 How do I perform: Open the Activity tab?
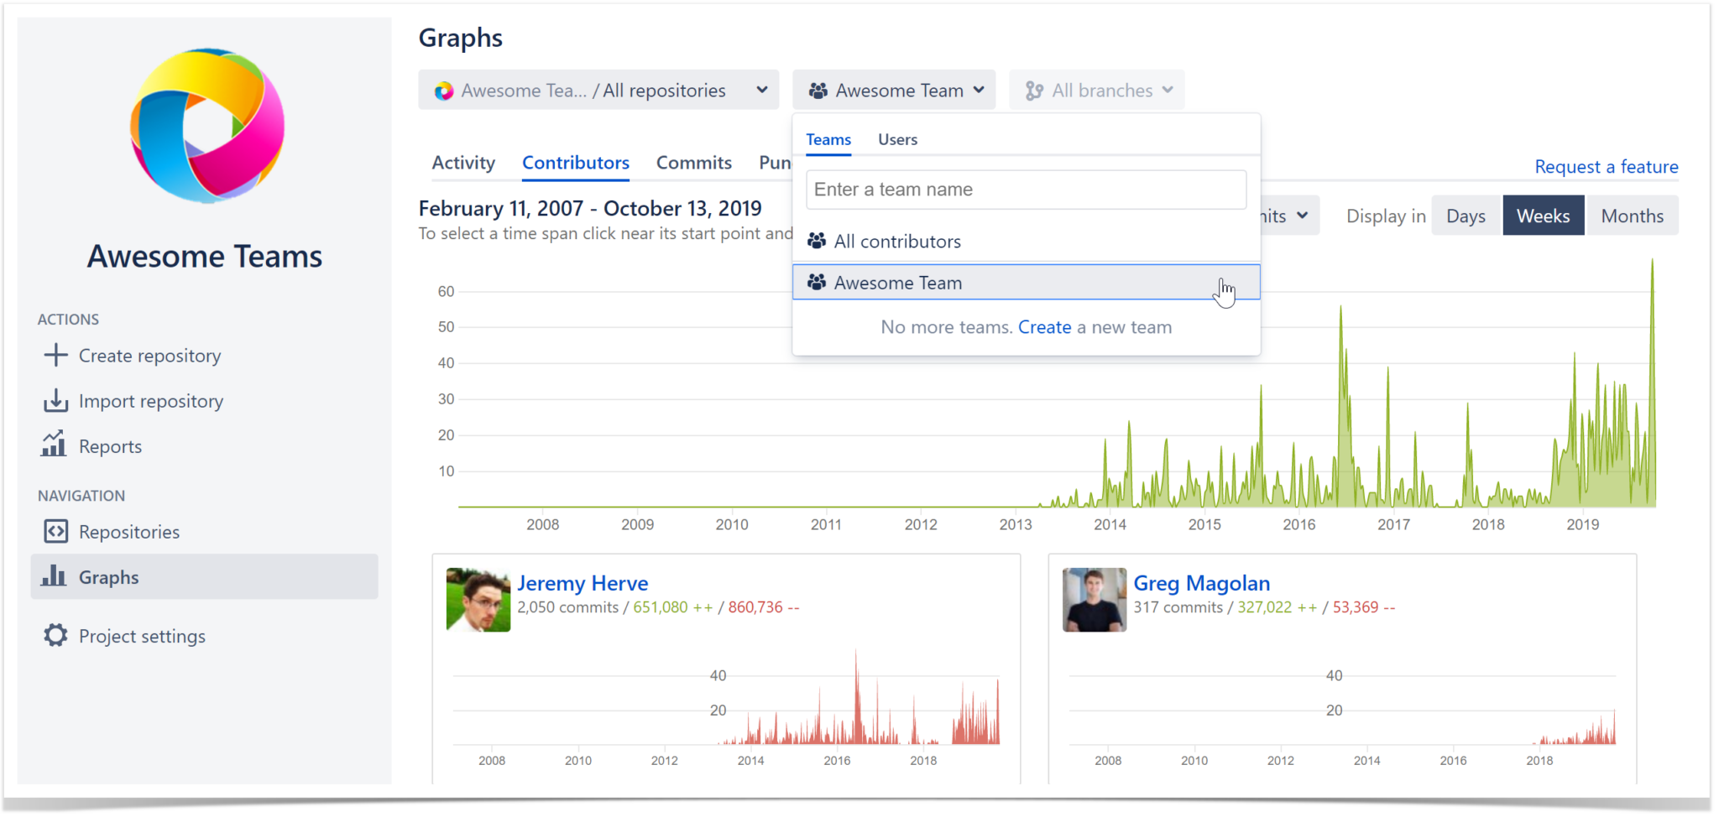click(463, 163)
